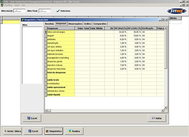Viewport: 189px width, 137px height.
Task: Click the Despesas column header
Action: click(61, 28)
